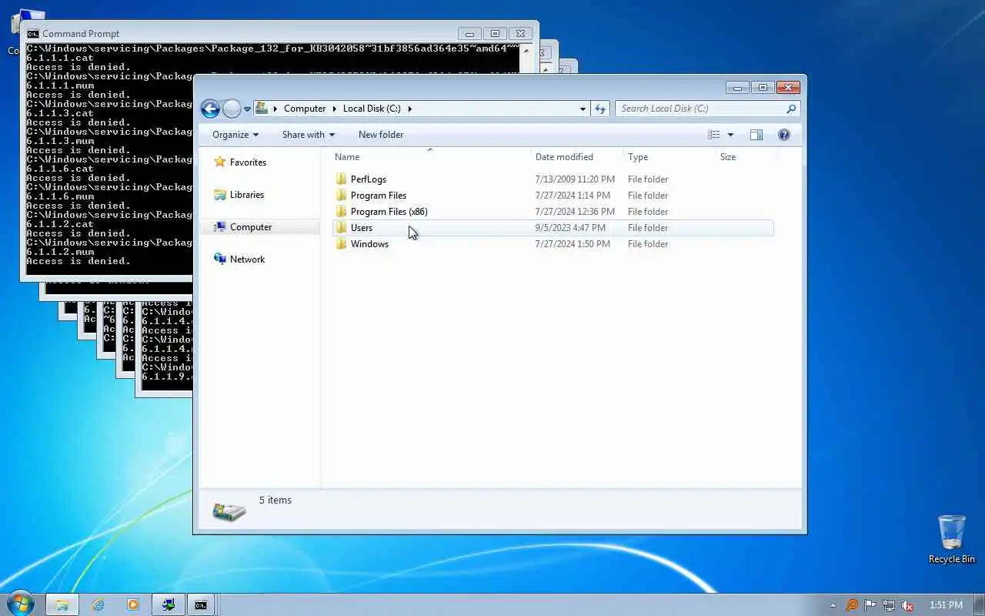This screenshot has height=616, width=985.
Task: Select the Users folder
Action: 361,228
